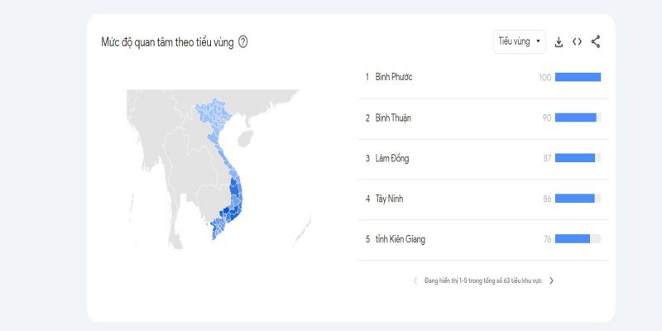Go to previous page of subregions
Screen dimensions: 662x331
(x=415, y=281)
